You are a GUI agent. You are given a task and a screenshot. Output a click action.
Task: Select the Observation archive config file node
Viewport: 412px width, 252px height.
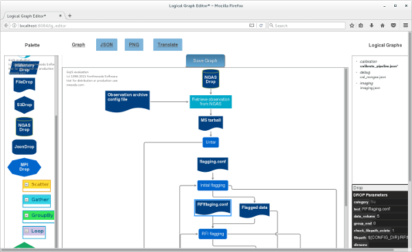tap(128, 101)
